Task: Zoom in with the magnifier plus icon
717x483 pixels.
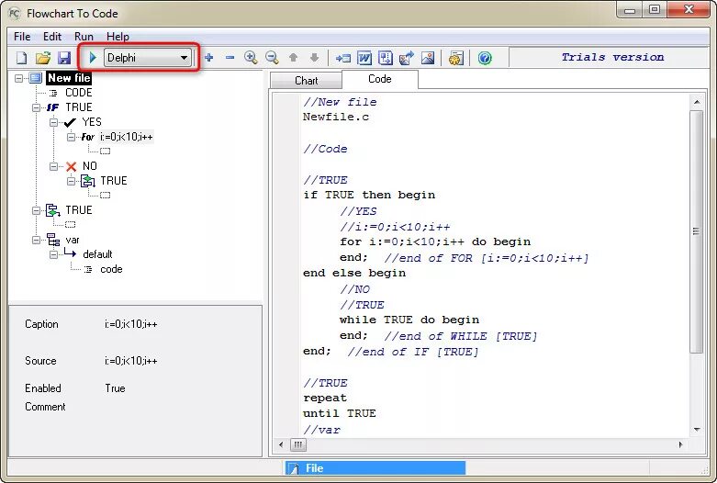Action: 251,58
